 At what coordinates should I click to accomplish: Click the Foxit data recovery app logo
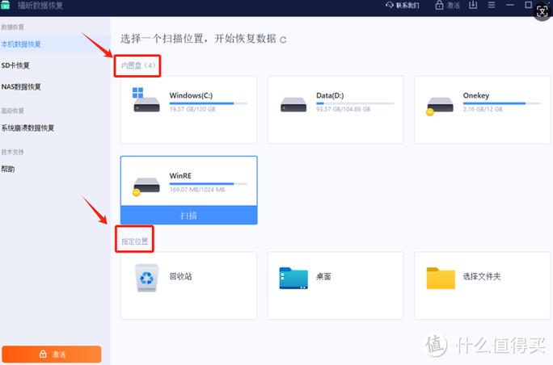pos(5,5)
